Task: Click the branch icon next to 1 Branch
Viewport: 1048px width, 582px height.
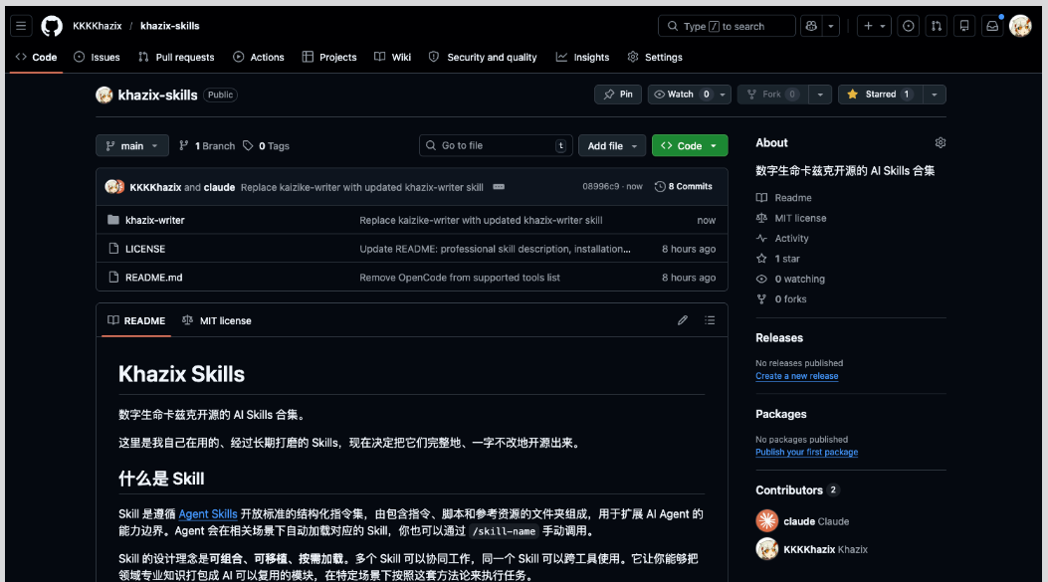Action: pos(184,145)
